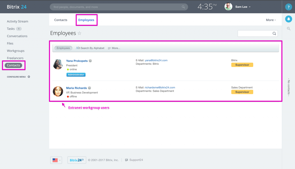The width and height of the screenshot is (295, 169).
Task: Add Employees page to favorites star
Action: click(80, 33)
